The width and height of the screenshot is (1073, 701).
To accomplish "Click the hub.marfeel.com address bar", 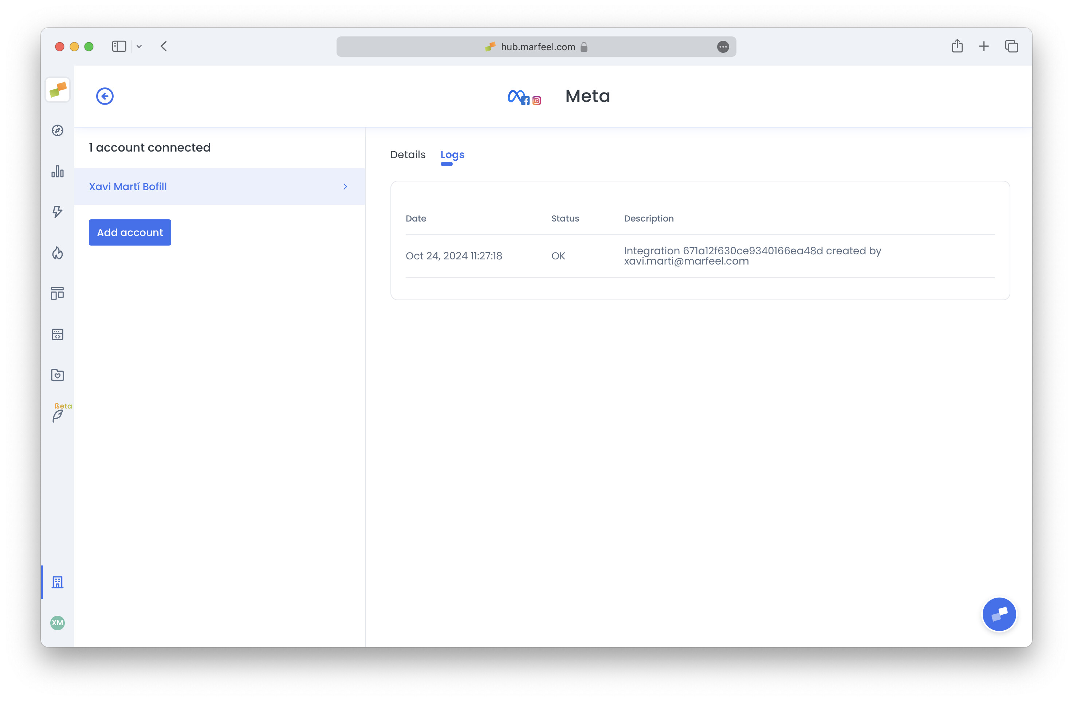I will [x=536, y=47].
